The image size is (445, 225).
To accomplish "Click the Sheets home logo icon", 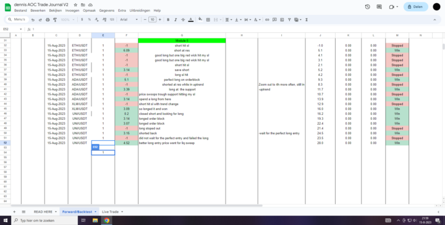I will tap(7, 7).
